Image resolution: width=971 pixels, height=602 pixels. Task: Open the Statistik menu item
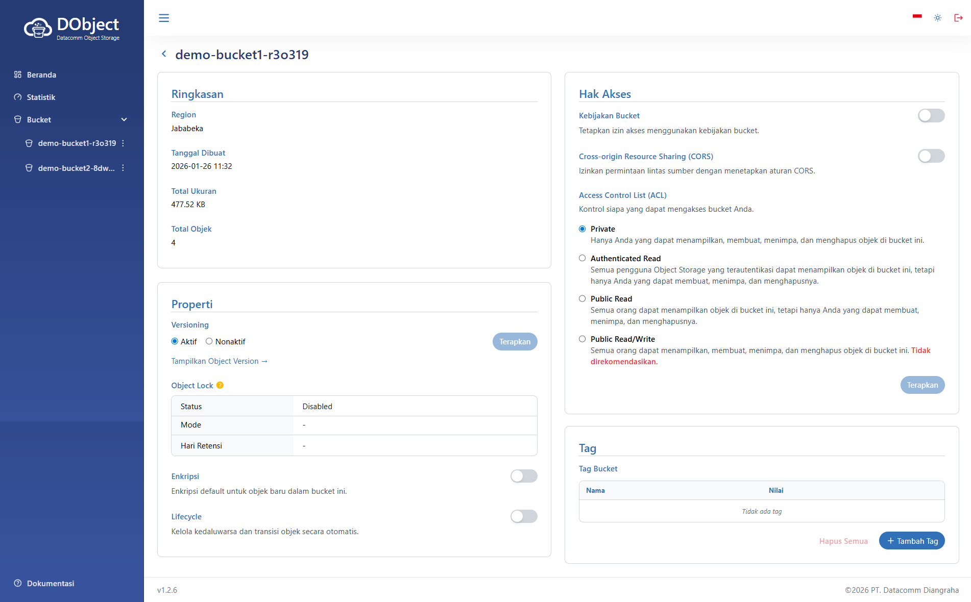click(41, 97)
